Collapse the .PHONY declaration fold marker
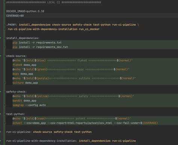This screenshot has height=145, width=178. 5,25
